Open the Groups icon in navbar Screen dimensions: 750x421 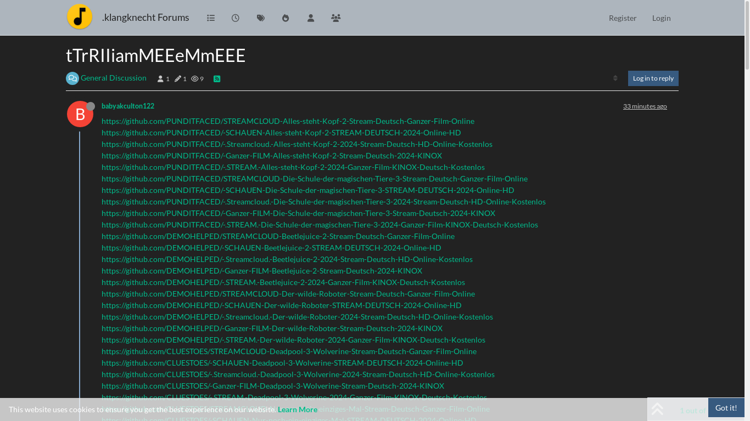click(336, 18)
